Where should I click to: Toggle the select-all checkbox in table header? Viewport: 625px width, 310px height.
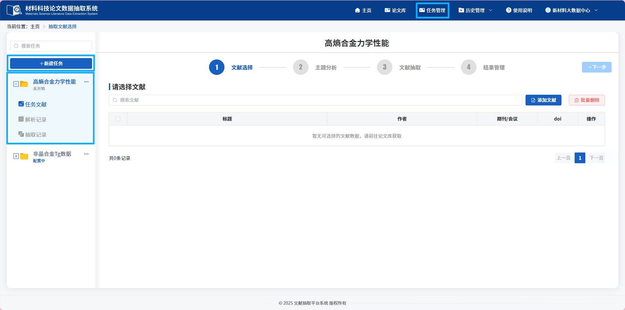point(118,119)
